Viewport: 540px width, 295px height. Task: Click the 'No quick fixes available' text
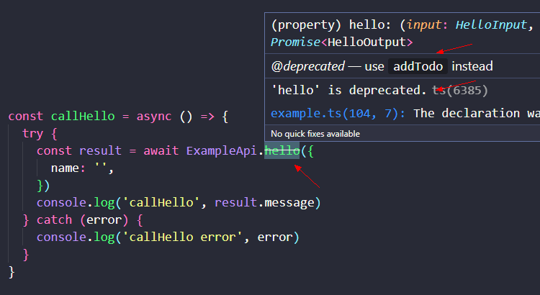315,134
